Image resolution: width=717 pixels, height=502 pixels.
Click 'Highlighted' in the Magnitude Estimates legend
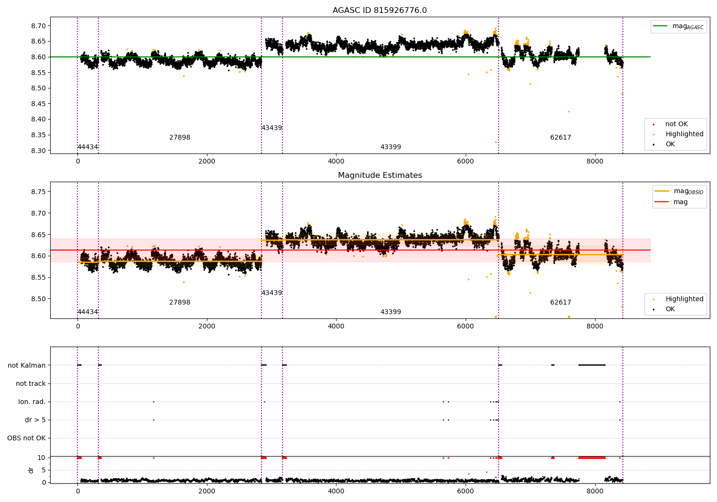[x=684, y=299]
